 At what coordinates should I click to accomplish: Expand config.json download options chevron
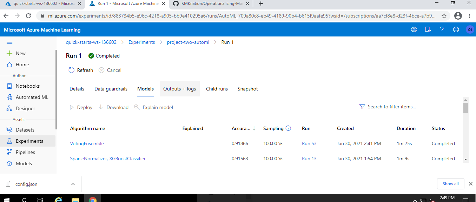[73, 184]
